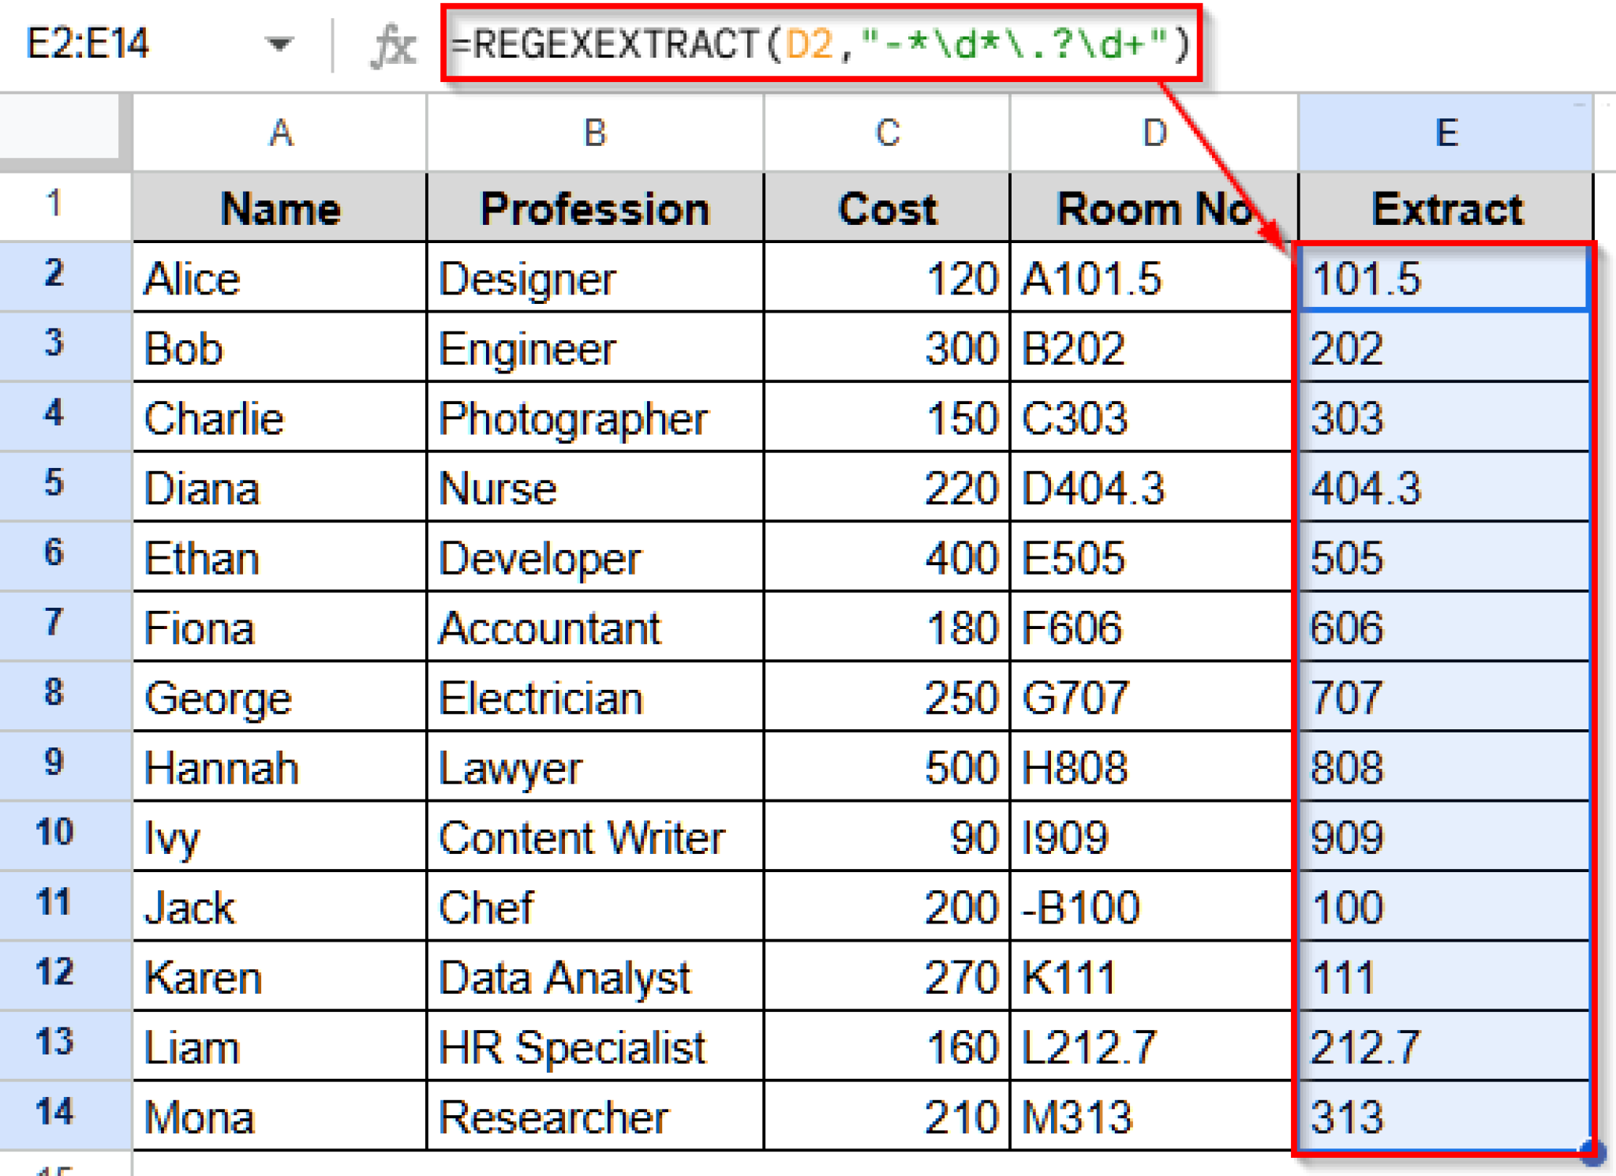The image size is (1616, 1176).
Task: Select the Room No header cell D1
Action: click(x=1152, y=208)
